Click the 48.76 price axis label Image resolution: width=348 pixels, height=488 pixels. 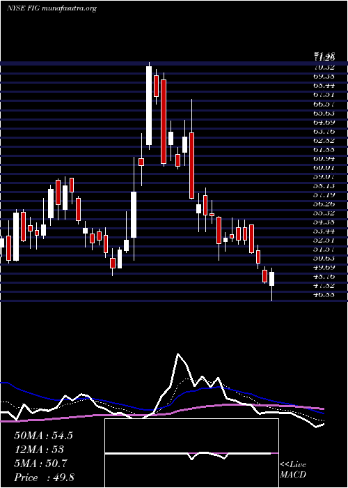point(324,277)
